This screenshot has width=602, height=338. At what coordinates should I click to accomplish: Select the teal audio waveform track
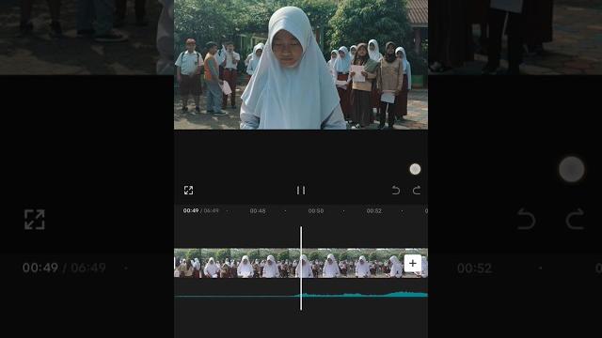tap(301, 295)
